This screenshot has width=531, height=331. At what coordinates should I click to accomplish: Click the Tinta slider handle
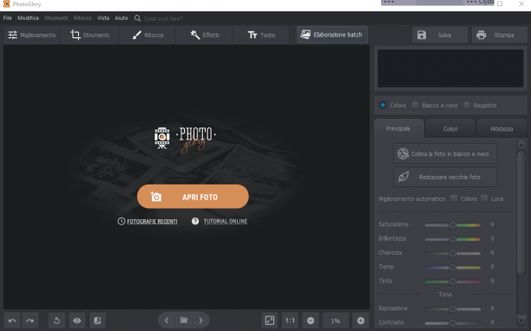tap(452, 282)
